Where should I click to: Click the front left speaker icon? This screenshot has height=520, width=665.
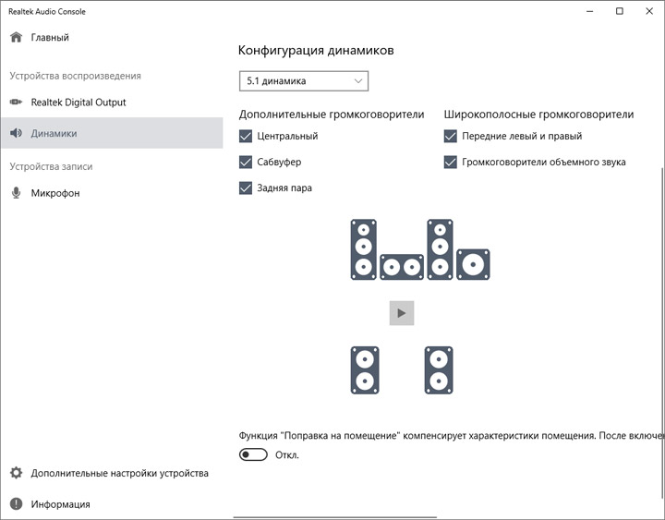(364, 249)
